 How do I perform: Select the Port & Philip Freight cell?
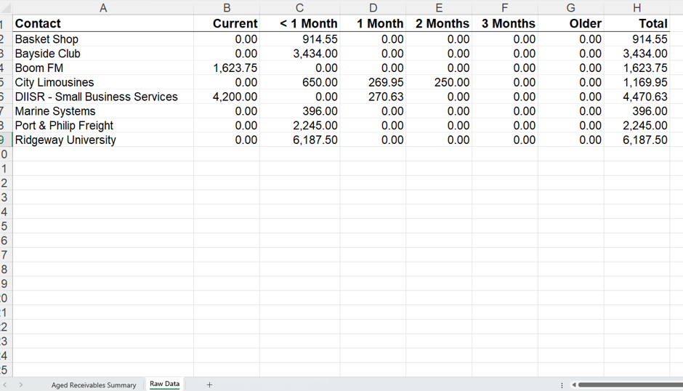click(x=103, y=126)
